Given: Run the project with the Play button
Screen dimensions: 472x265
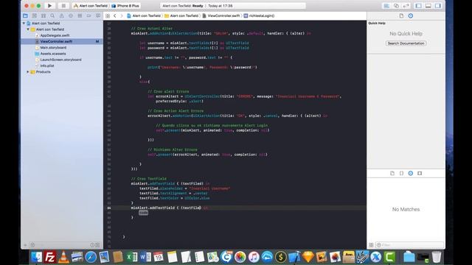Looking at the screenshot, I should point(49,6).
